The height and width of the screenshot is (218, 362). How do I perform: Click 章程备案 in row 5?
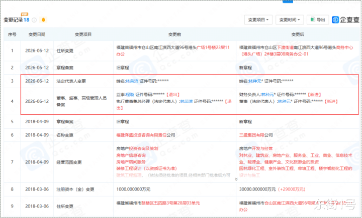[65, 122]
